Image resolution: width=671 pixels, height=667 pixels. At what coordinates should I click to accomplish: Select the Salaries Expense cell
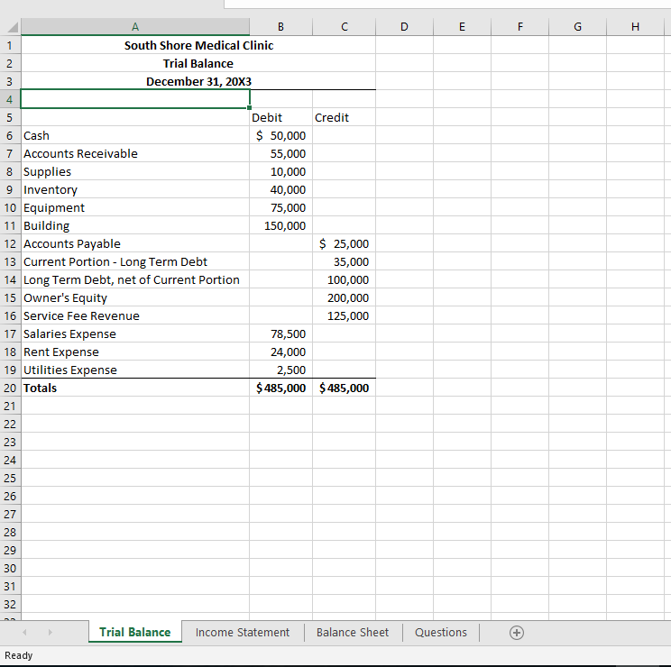tap(134, 333)
